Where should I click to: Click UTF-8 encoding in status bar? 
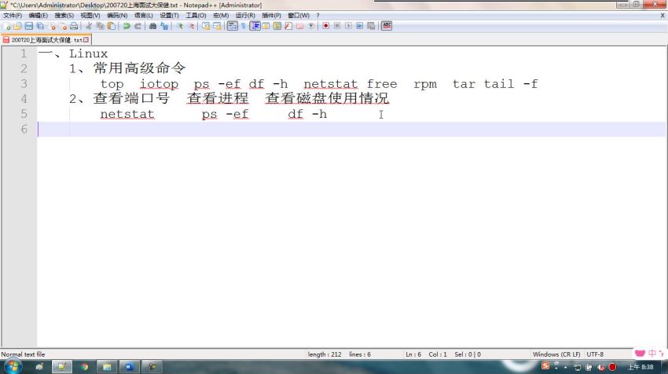click(595, 354)
